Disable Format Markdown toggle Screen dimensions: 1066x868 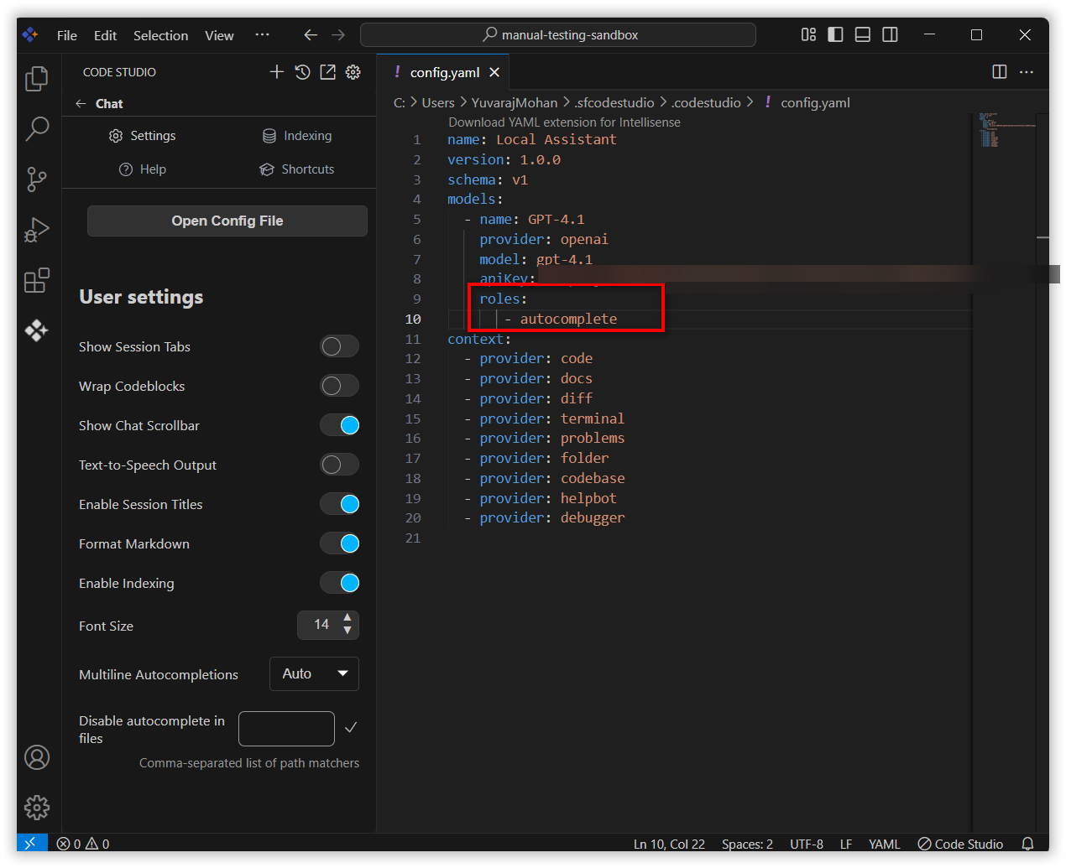pos(339,543)
